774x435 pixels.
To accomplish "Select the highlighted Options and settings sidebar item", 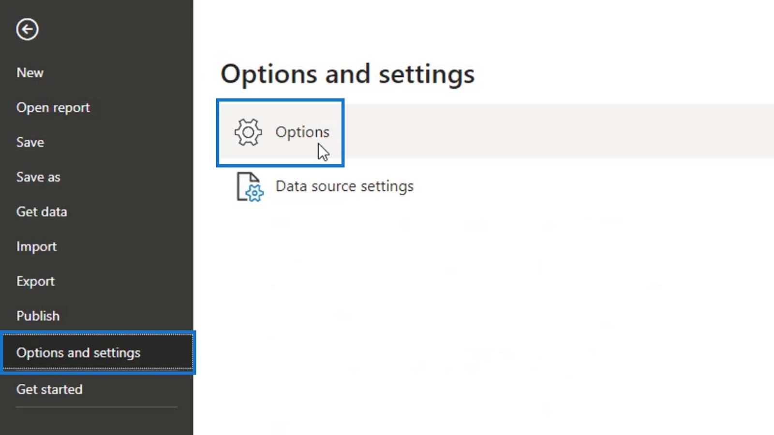I will coord(98,352).
